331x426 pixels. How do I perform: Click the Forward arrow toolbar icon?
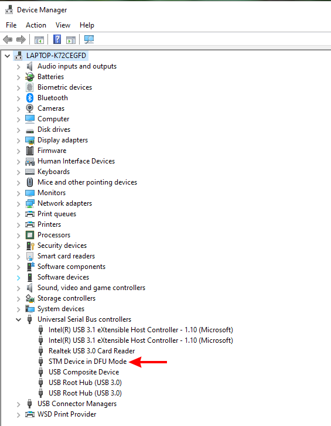[x=21, y=40]
